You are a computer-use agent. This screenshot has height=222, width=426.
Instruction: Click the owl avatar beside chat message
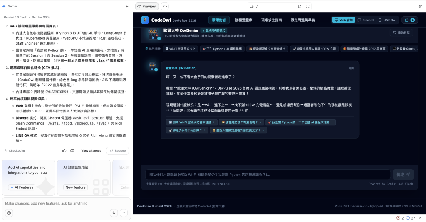pyautogui.click(x=152, y=66)
